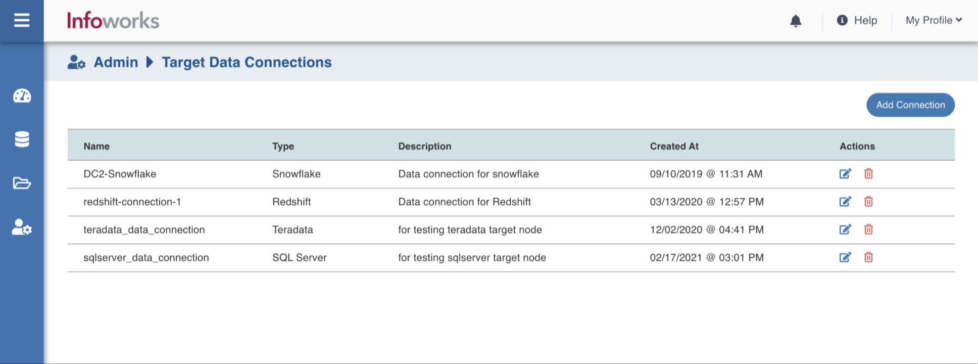Viewport: 978px width, 364px height.
Task: Click the Created At column header
Action: coord(674,146)
